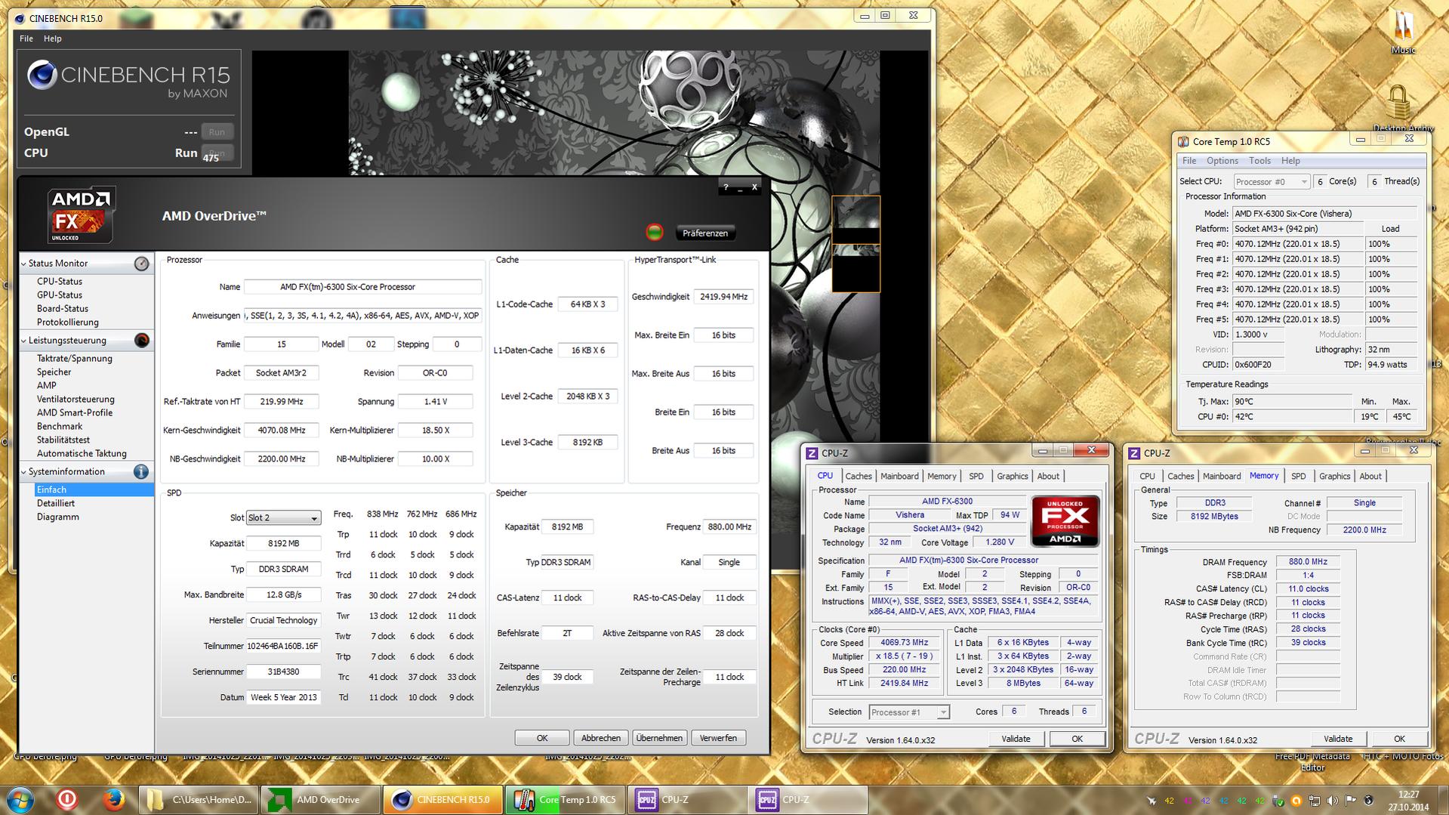Open Stabilitätstest in OverDrive sidebar
Viewport: 1449px width, 815px height.
tap(63, 440)
